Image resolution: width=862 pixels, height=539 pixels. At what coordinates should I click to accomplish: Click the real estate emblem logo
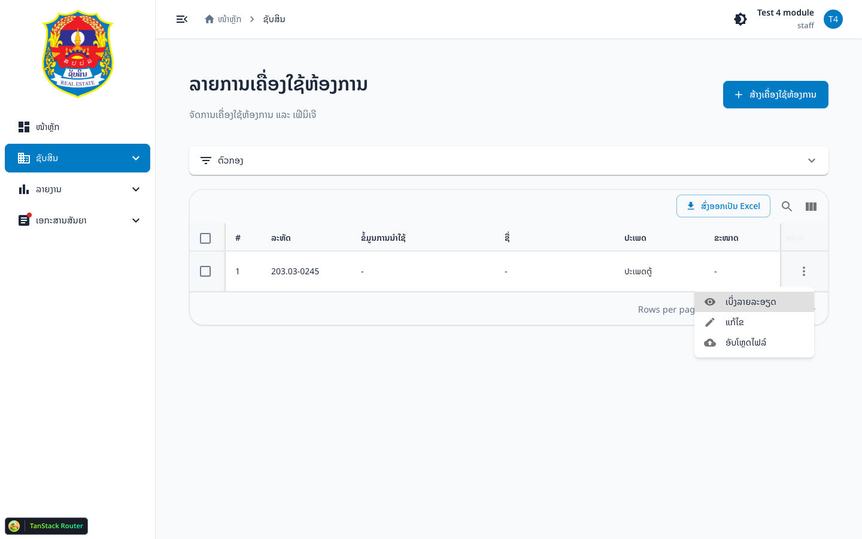[x=78, y=54]
